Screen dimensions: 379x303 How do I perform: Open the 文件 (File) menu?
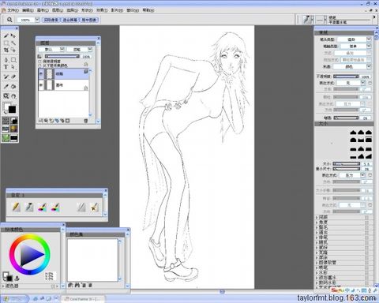[x=13, y=10]
